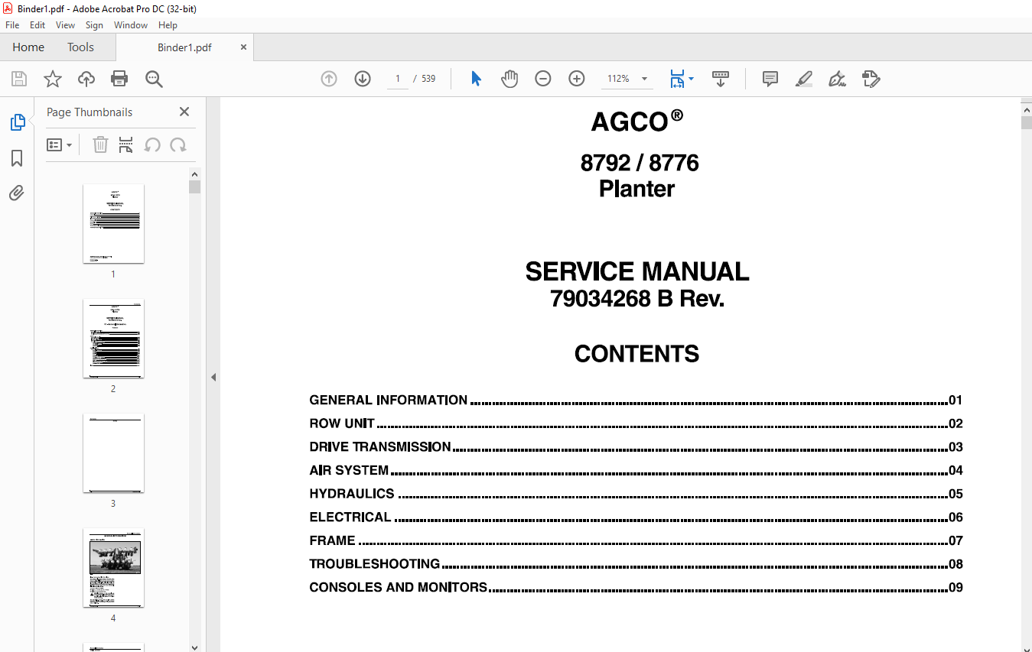Select page 2 thumbnail
Image resolution: width=1032 pixels, height=652 pixels.
tap(113, 338)
